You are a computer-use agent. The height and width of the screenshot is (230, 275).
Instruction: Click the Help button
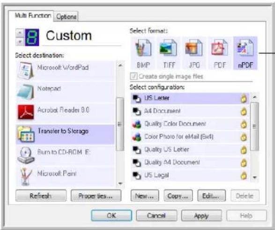(x=247, y=215)
